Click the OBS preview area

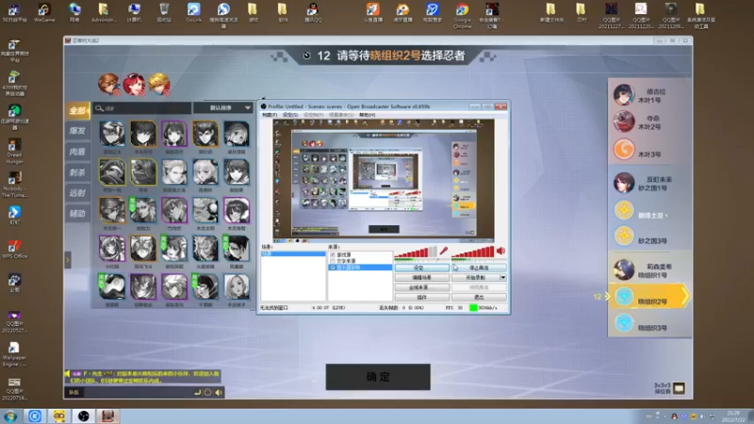(384, 179)
